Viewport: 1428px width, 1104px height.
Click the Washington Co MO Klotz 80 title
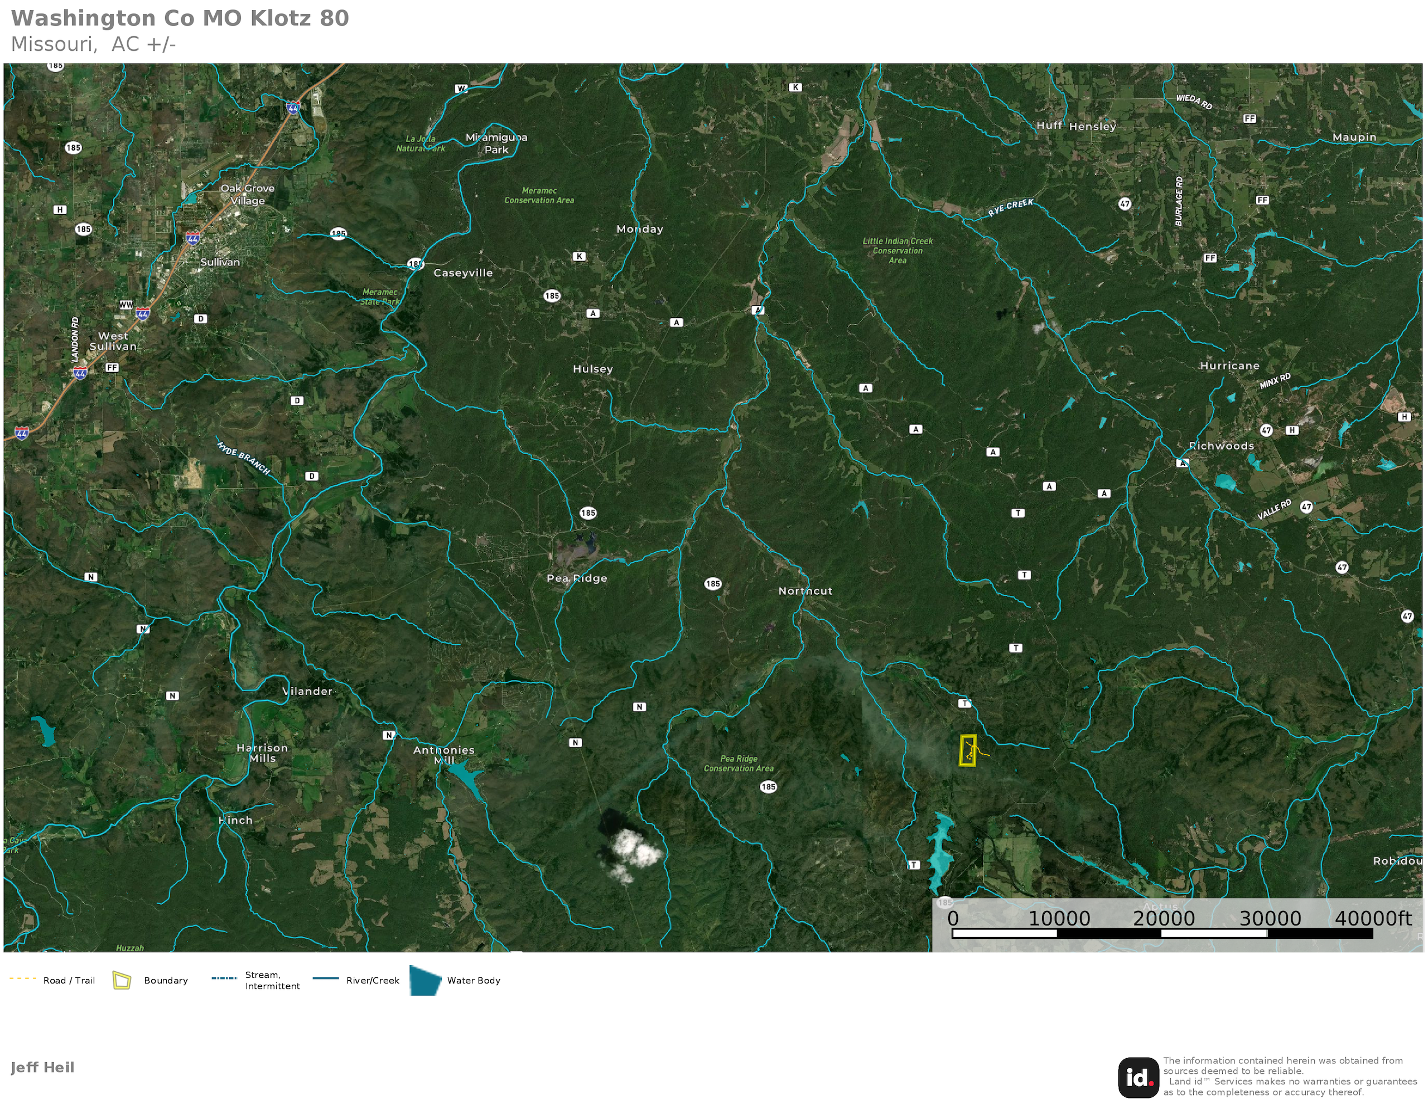point(180,18)
